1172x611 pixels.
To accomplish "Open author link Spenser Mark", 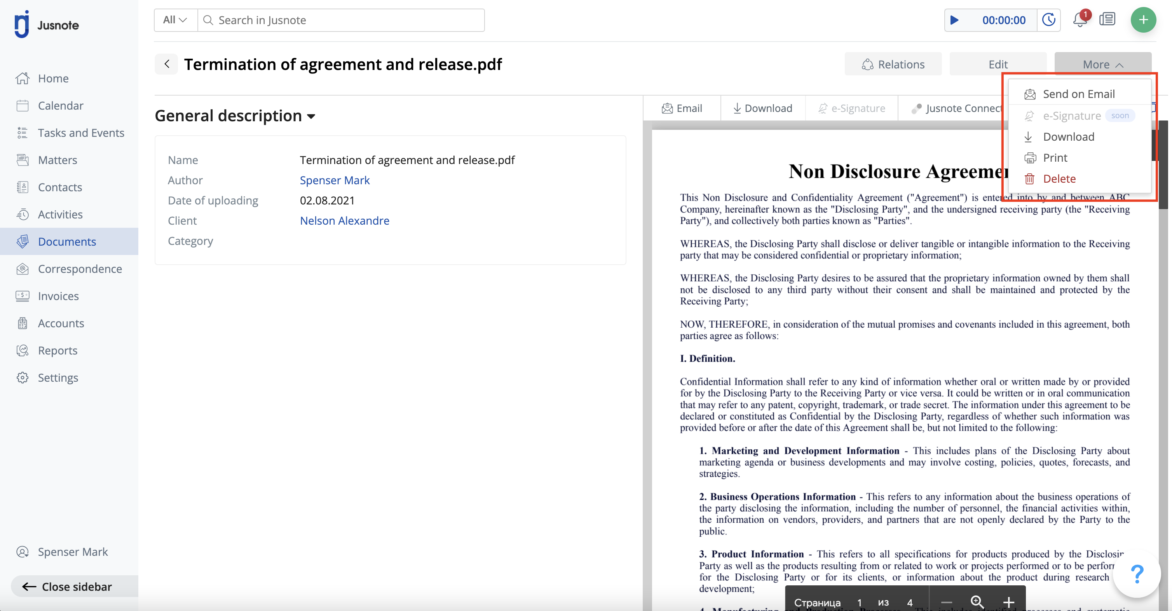I will coord(335,180).
